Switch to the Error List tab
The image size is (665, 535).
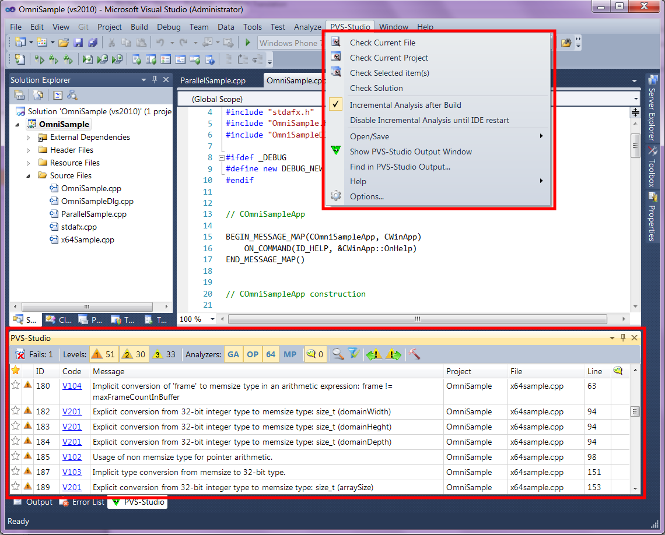[x=83, y=502]
